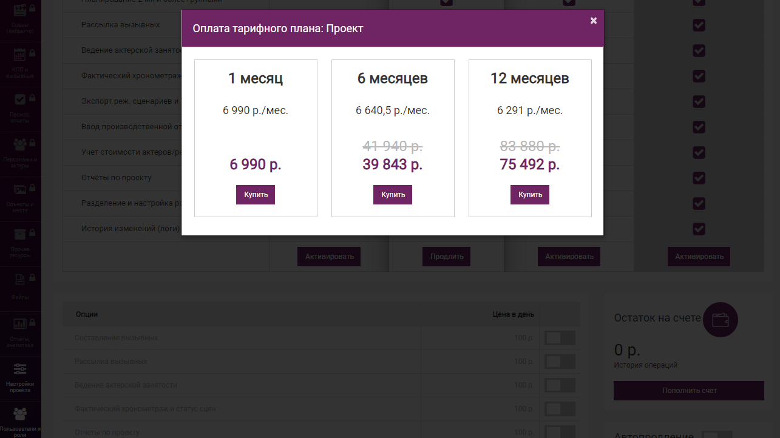
Task: Click the Опции column header
Action: pos(87,314)
